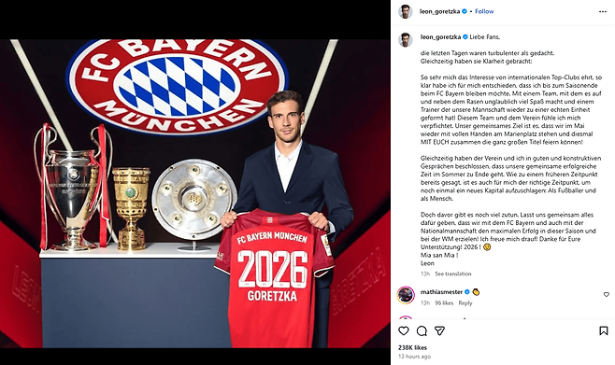Screen dimensions: 615x365
Task: Click the profile avatar beside the caption
Action: coord(406,39)
